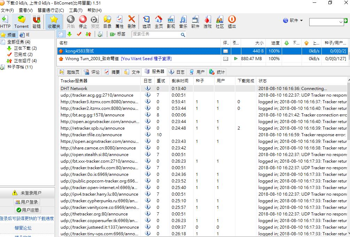Click the 用户登录 login button

coord(27,202)
